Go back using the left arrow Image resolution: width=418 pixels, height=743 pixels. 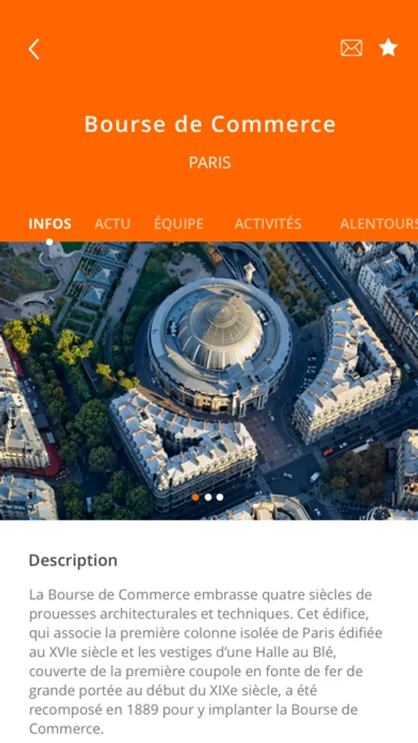(34, 49)
